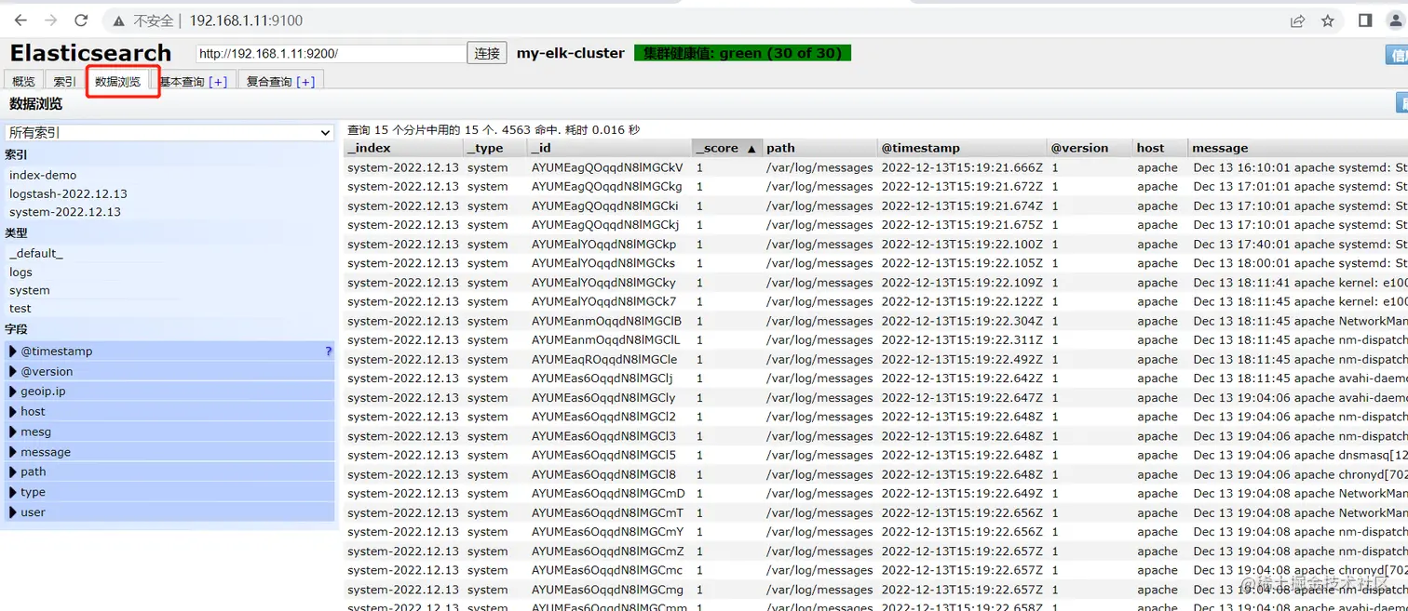This screenshot has height=611, width=1408.
Task: Go back with browser back arrow
Action: (20, 20)
